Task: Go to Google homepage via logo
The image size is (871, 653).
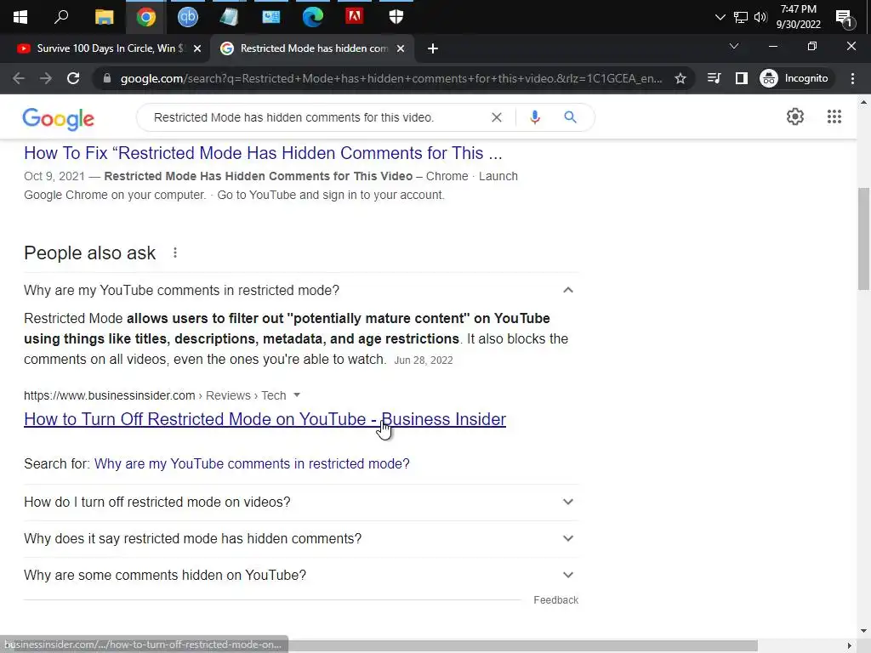Action: click(x=59, y=118)
